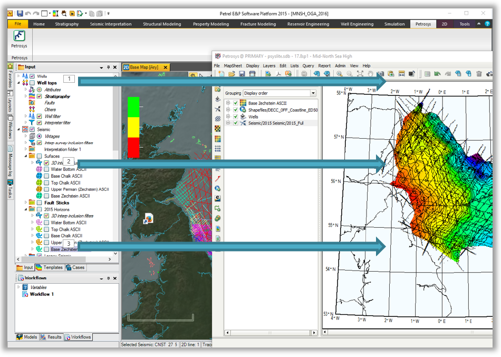Viewport: 501px width, 357px height.
Task: Zoom out on the Petrosys map
Action: 350,74
